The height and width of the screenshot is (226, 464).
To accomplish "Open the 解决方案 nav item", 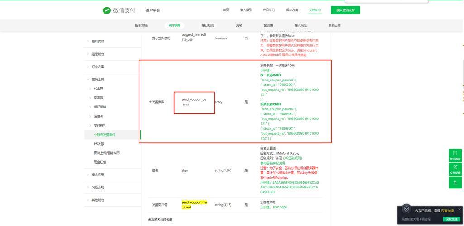I will pyautogui.click(x=292, y=10).
